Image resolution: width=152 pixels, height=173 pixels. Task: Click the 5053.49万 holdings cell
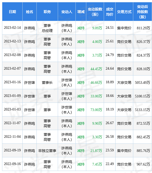(142, 83)
